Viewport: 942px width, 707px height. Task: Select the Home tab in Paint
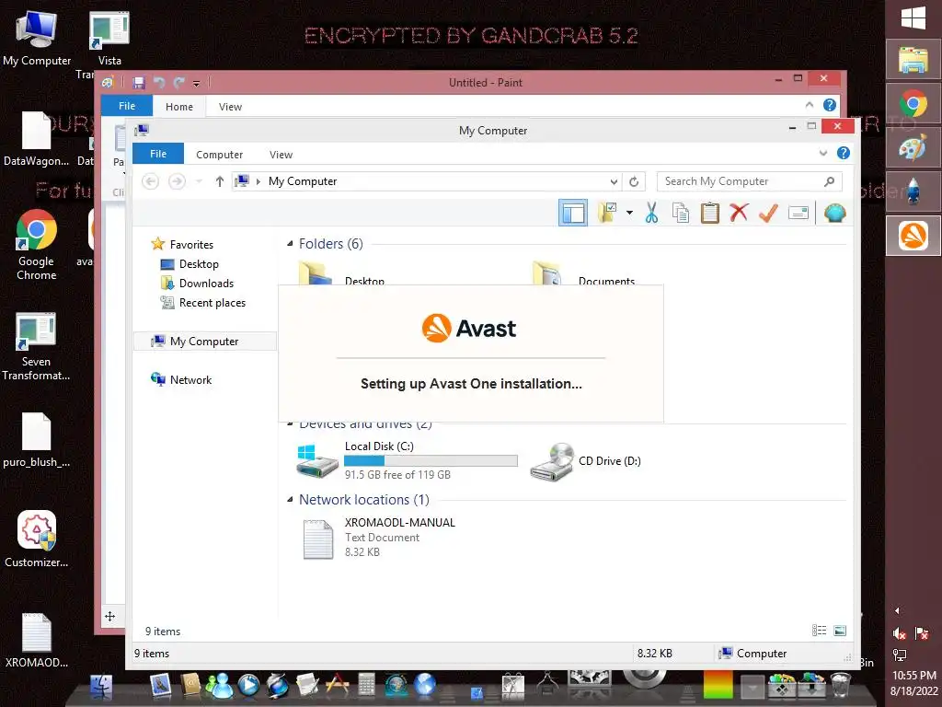pos(179,107)
